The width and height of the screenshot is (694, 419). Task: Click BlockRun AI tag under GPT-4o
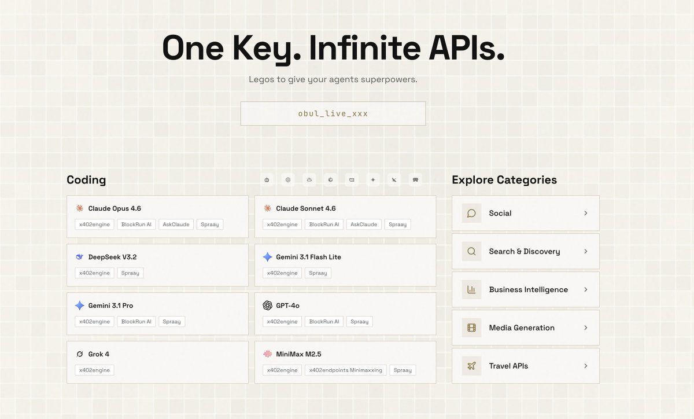tap(324, 322)
